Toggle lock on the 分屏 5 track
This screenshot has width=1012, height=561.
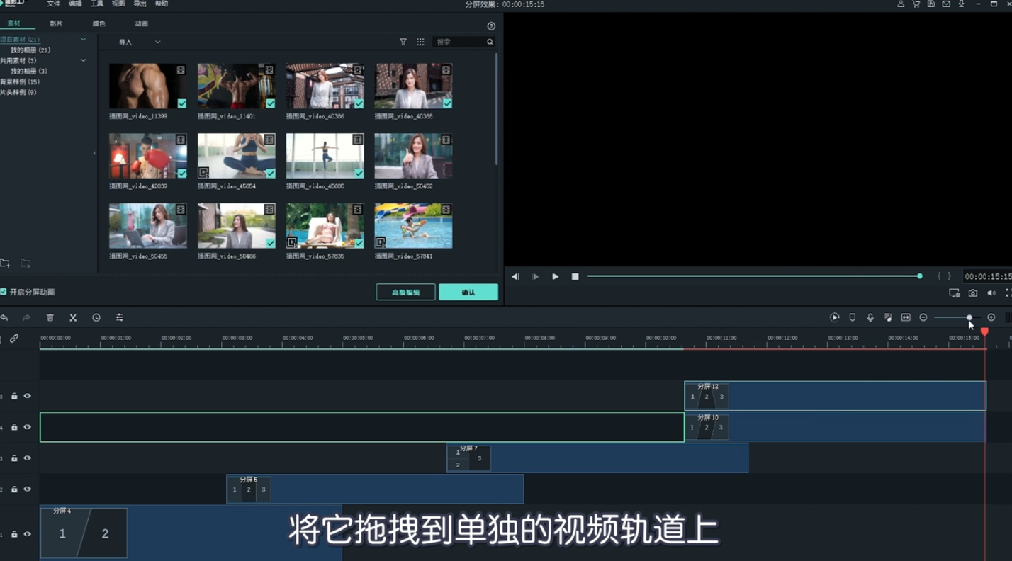pos(14,489)
